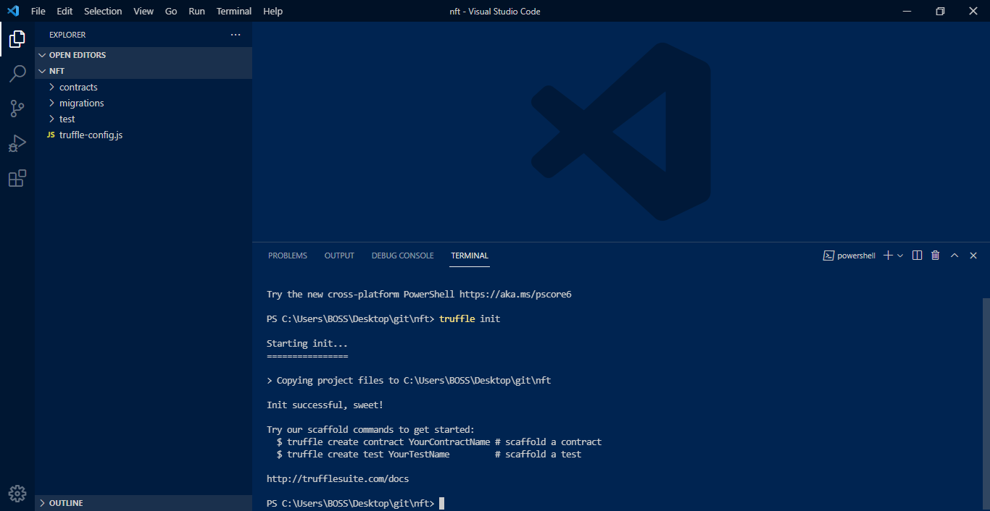Image resolution: width=990 pixels, height=511 pixels.
Task: Open Run and Debug view
Action: coord(17,143)
